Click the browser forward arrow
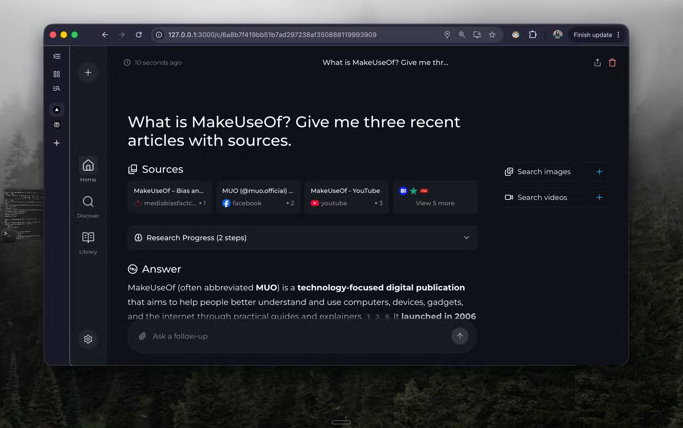Screen dimensions: 683x428 [x=122, y=35]
